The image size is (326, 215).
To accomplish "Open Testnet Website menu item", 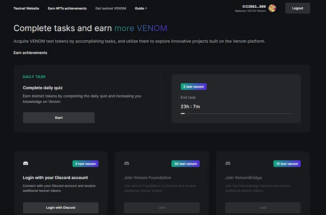I will tap(26, 9).
